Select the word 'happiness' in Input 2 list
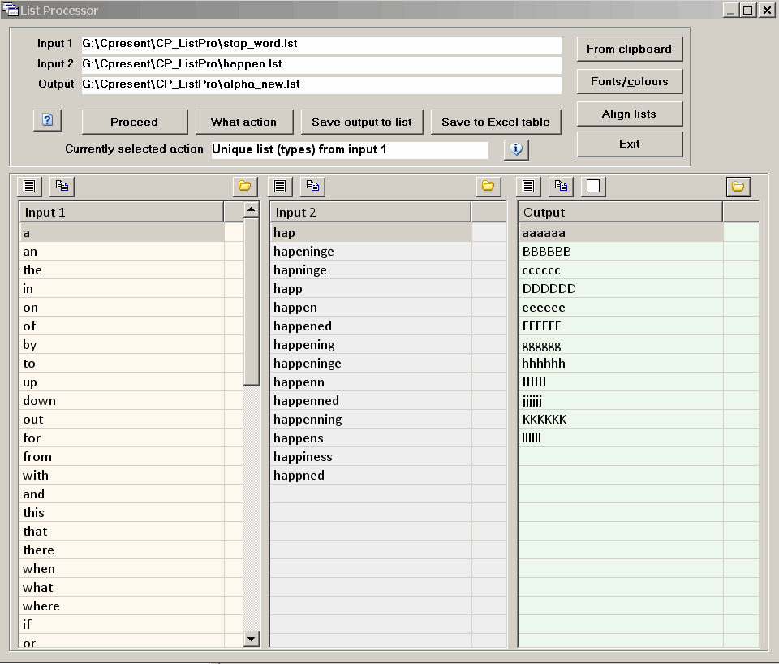 click(x=303, y=457)
